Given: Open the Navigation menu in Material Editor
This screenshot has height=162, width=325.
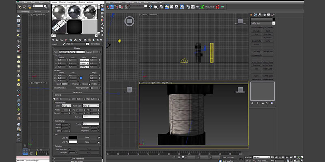Looking at the screenshot, I should tap(72, 2).
